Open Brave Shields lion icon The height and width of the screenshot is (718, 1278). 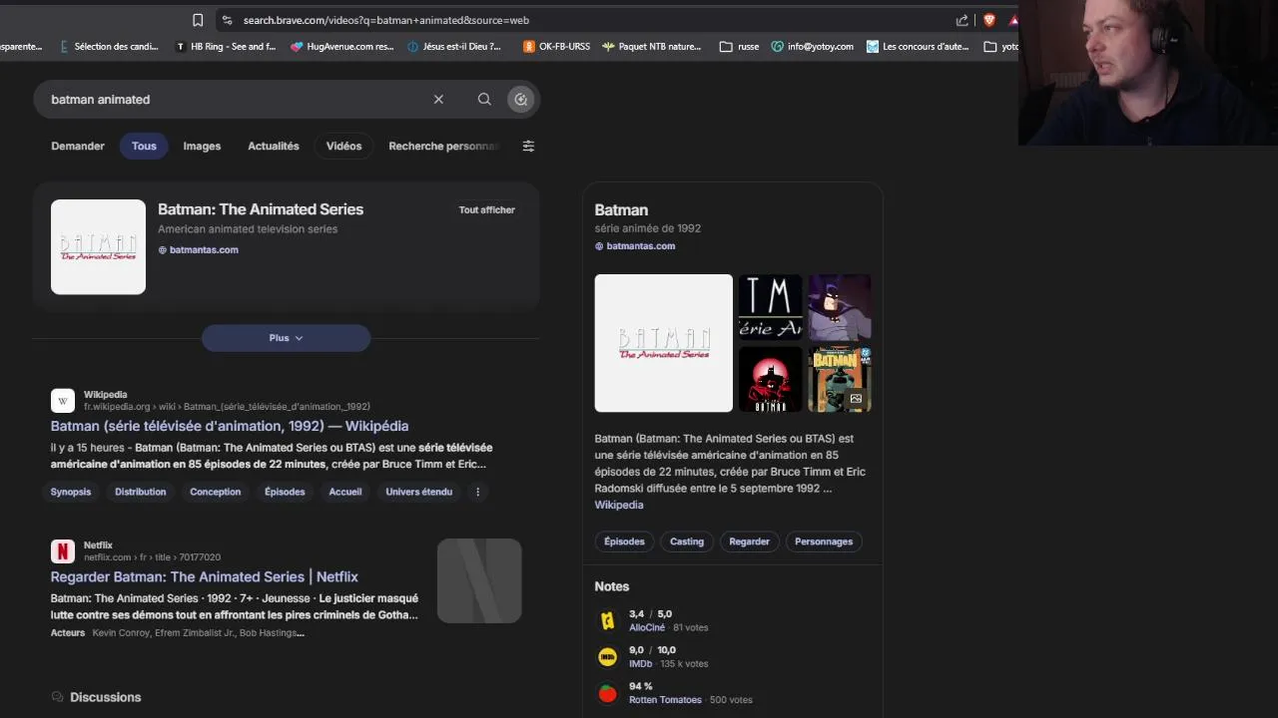tap(989, 20)
